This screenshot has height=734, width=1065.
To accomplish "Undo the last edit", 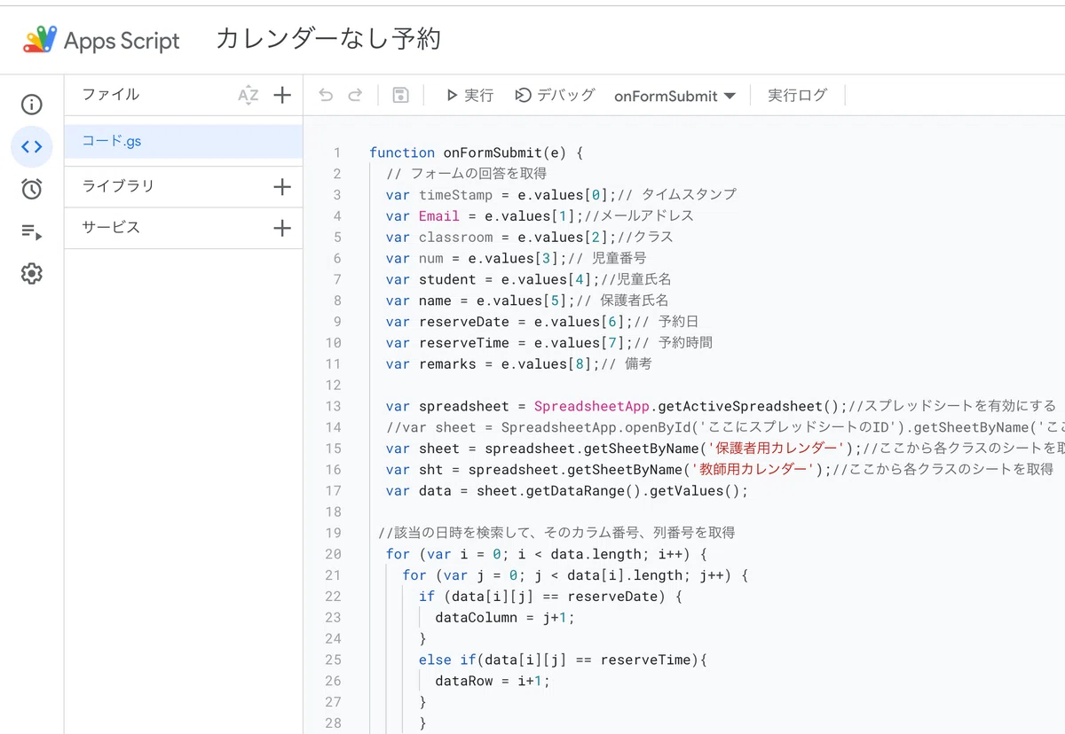I will [x=326, y=95].
